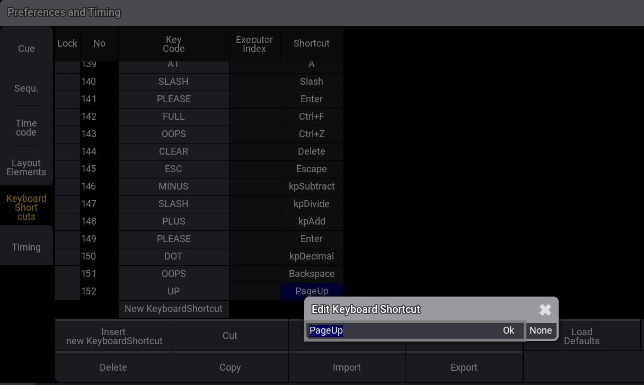Click Enter shortcut cell in row 141

click(312, 99)
